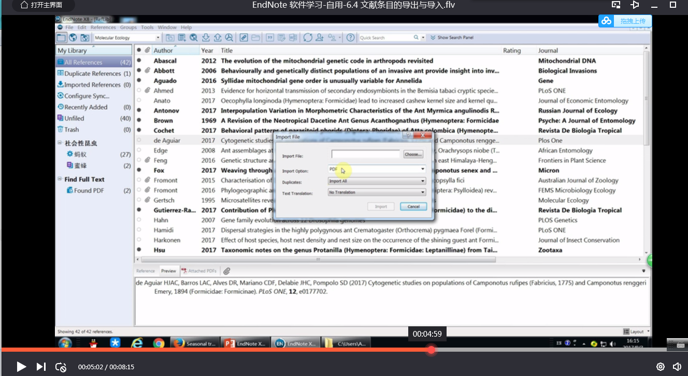
Task: Click the video progress bar playhead
Action: [431, 350]
